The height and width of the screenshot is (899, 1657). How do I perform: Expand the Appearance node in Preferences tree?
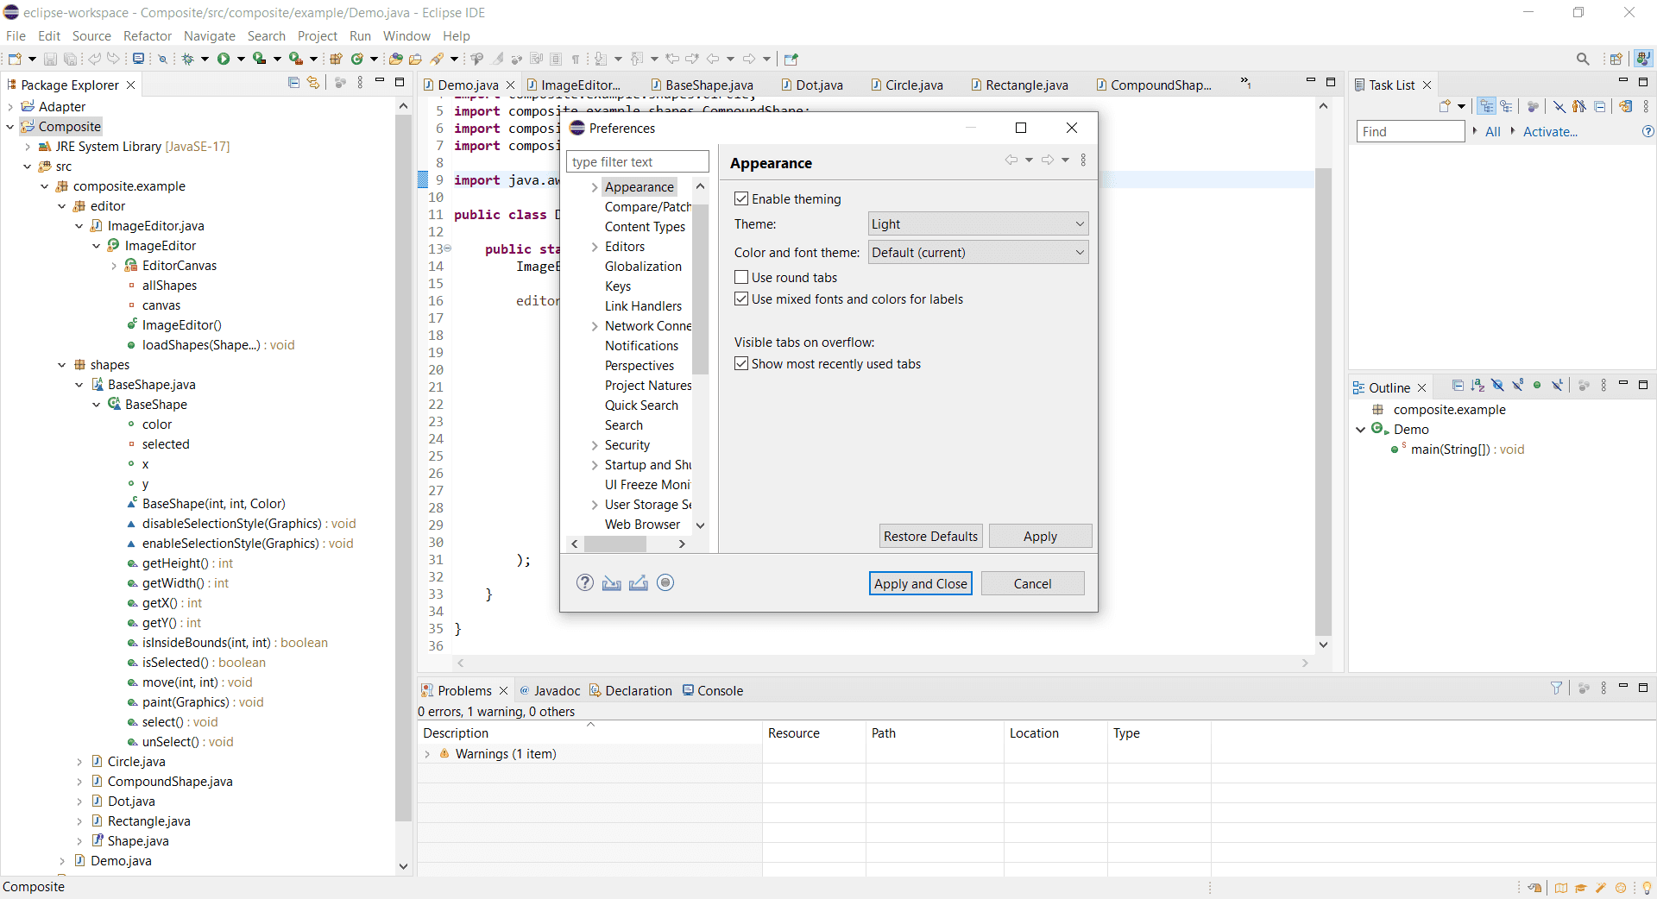(x=595, y=187)
